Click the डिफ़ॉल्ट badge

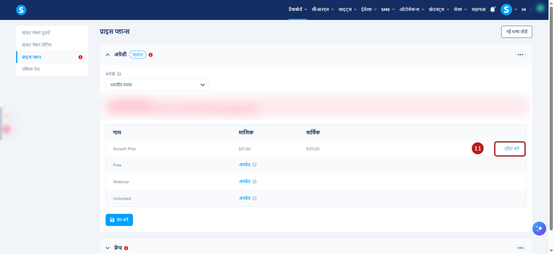coord(138,55)
